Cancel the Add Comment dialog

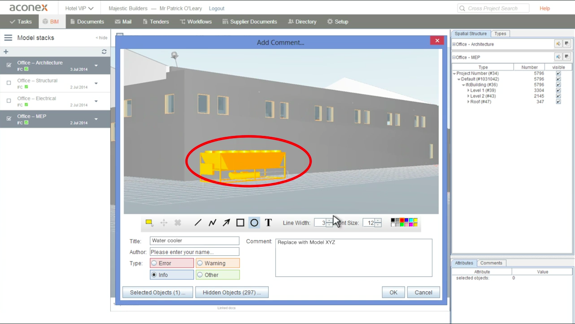click(423, 292)
